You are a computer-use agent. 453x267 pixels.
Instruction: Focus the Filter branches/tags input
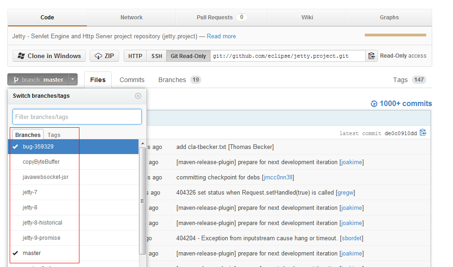point(77,117)
